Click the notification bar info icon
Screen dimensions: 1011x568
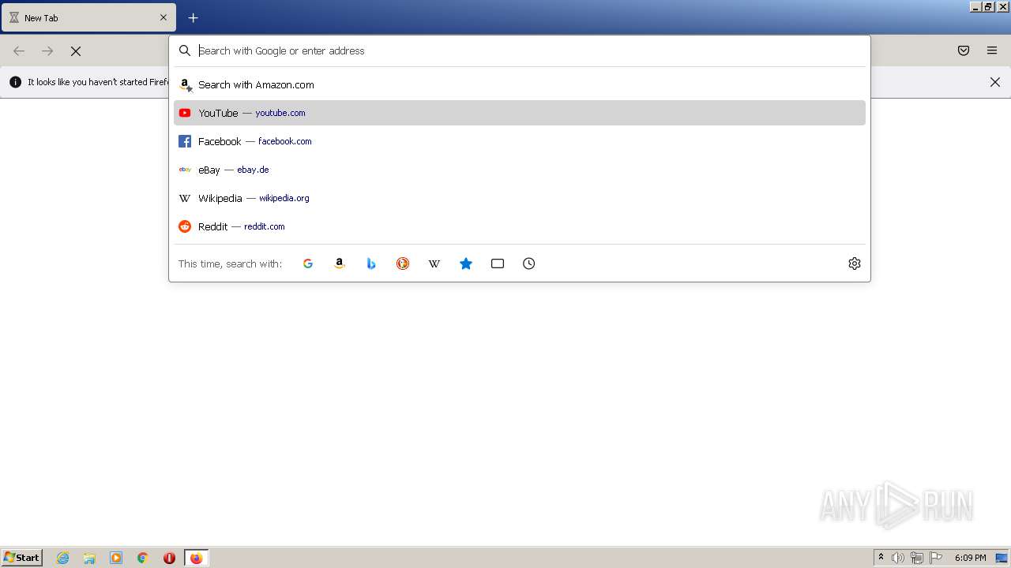tap(15, 82)
